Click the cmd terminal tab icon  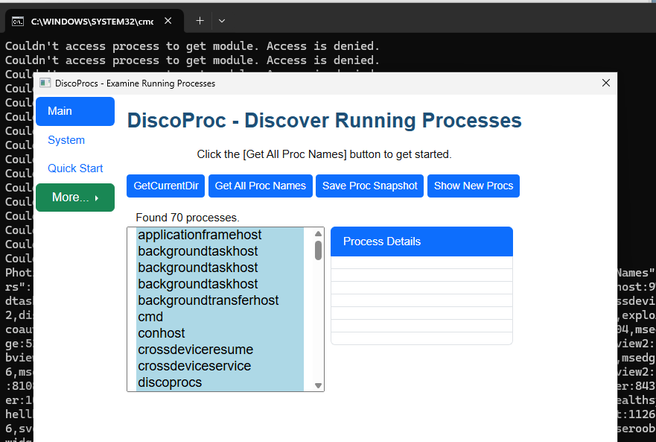point(18,22)
